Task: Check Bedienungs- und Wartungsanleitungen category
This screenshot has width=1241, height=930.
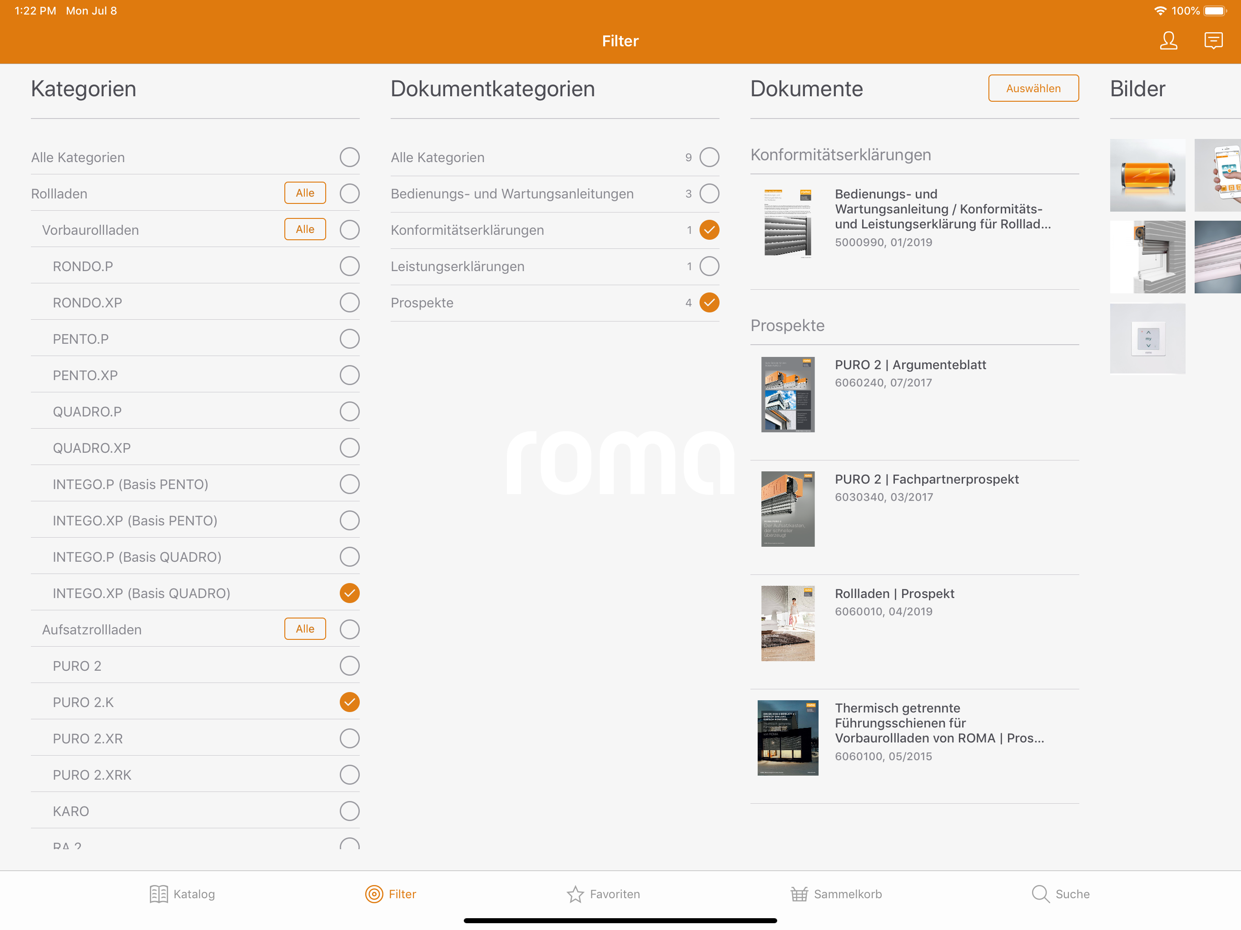Action: pos(709,193)
